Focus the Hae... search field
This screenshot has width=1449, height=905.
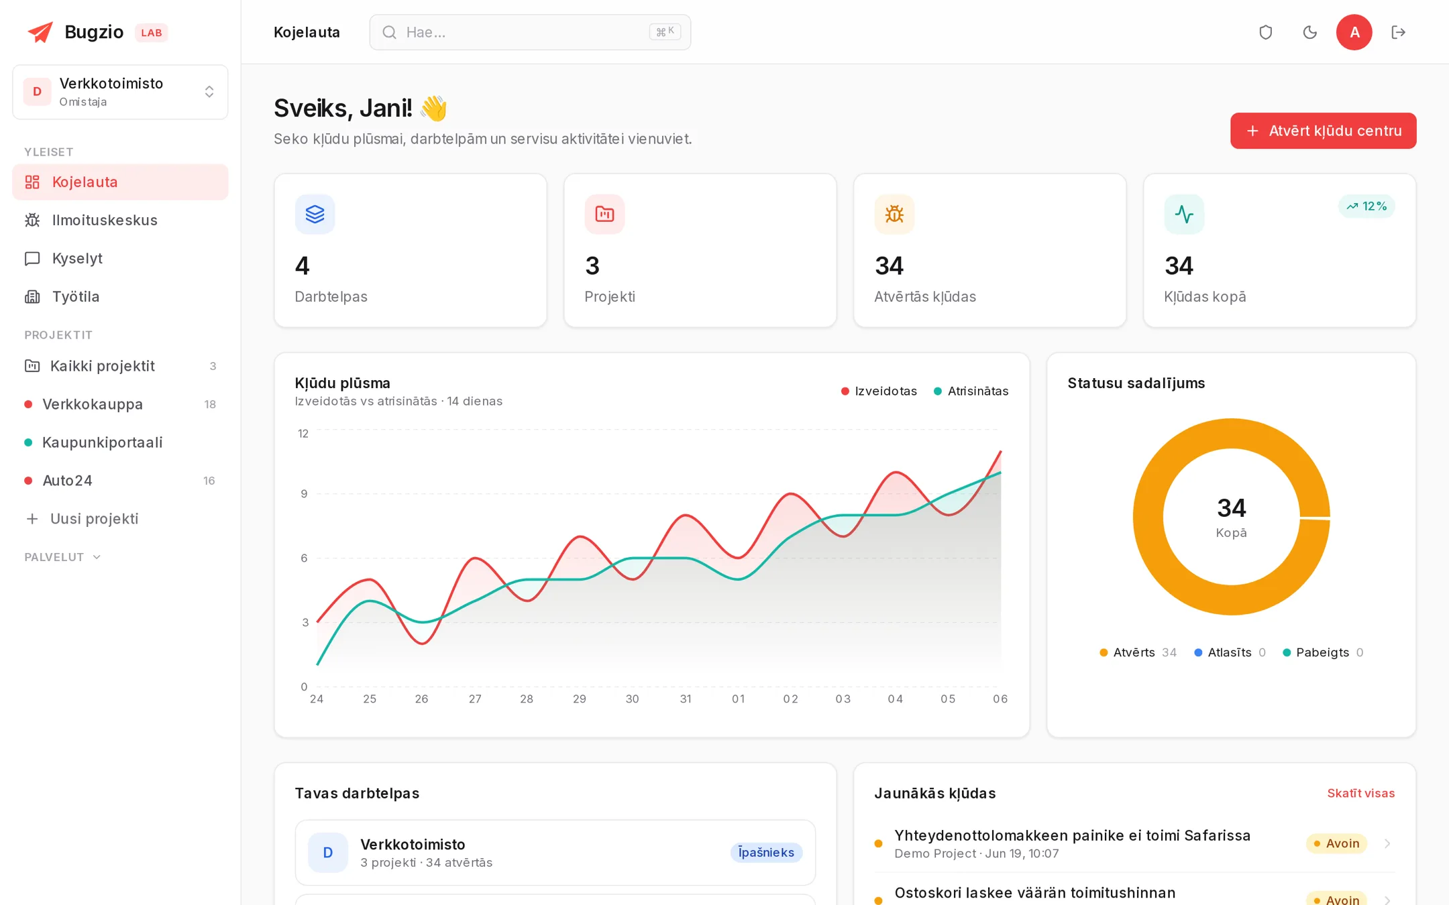click(x=530, y=32)
